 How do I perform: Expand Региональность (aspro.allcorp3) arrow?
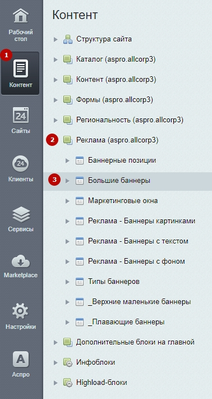pos(56,120)
